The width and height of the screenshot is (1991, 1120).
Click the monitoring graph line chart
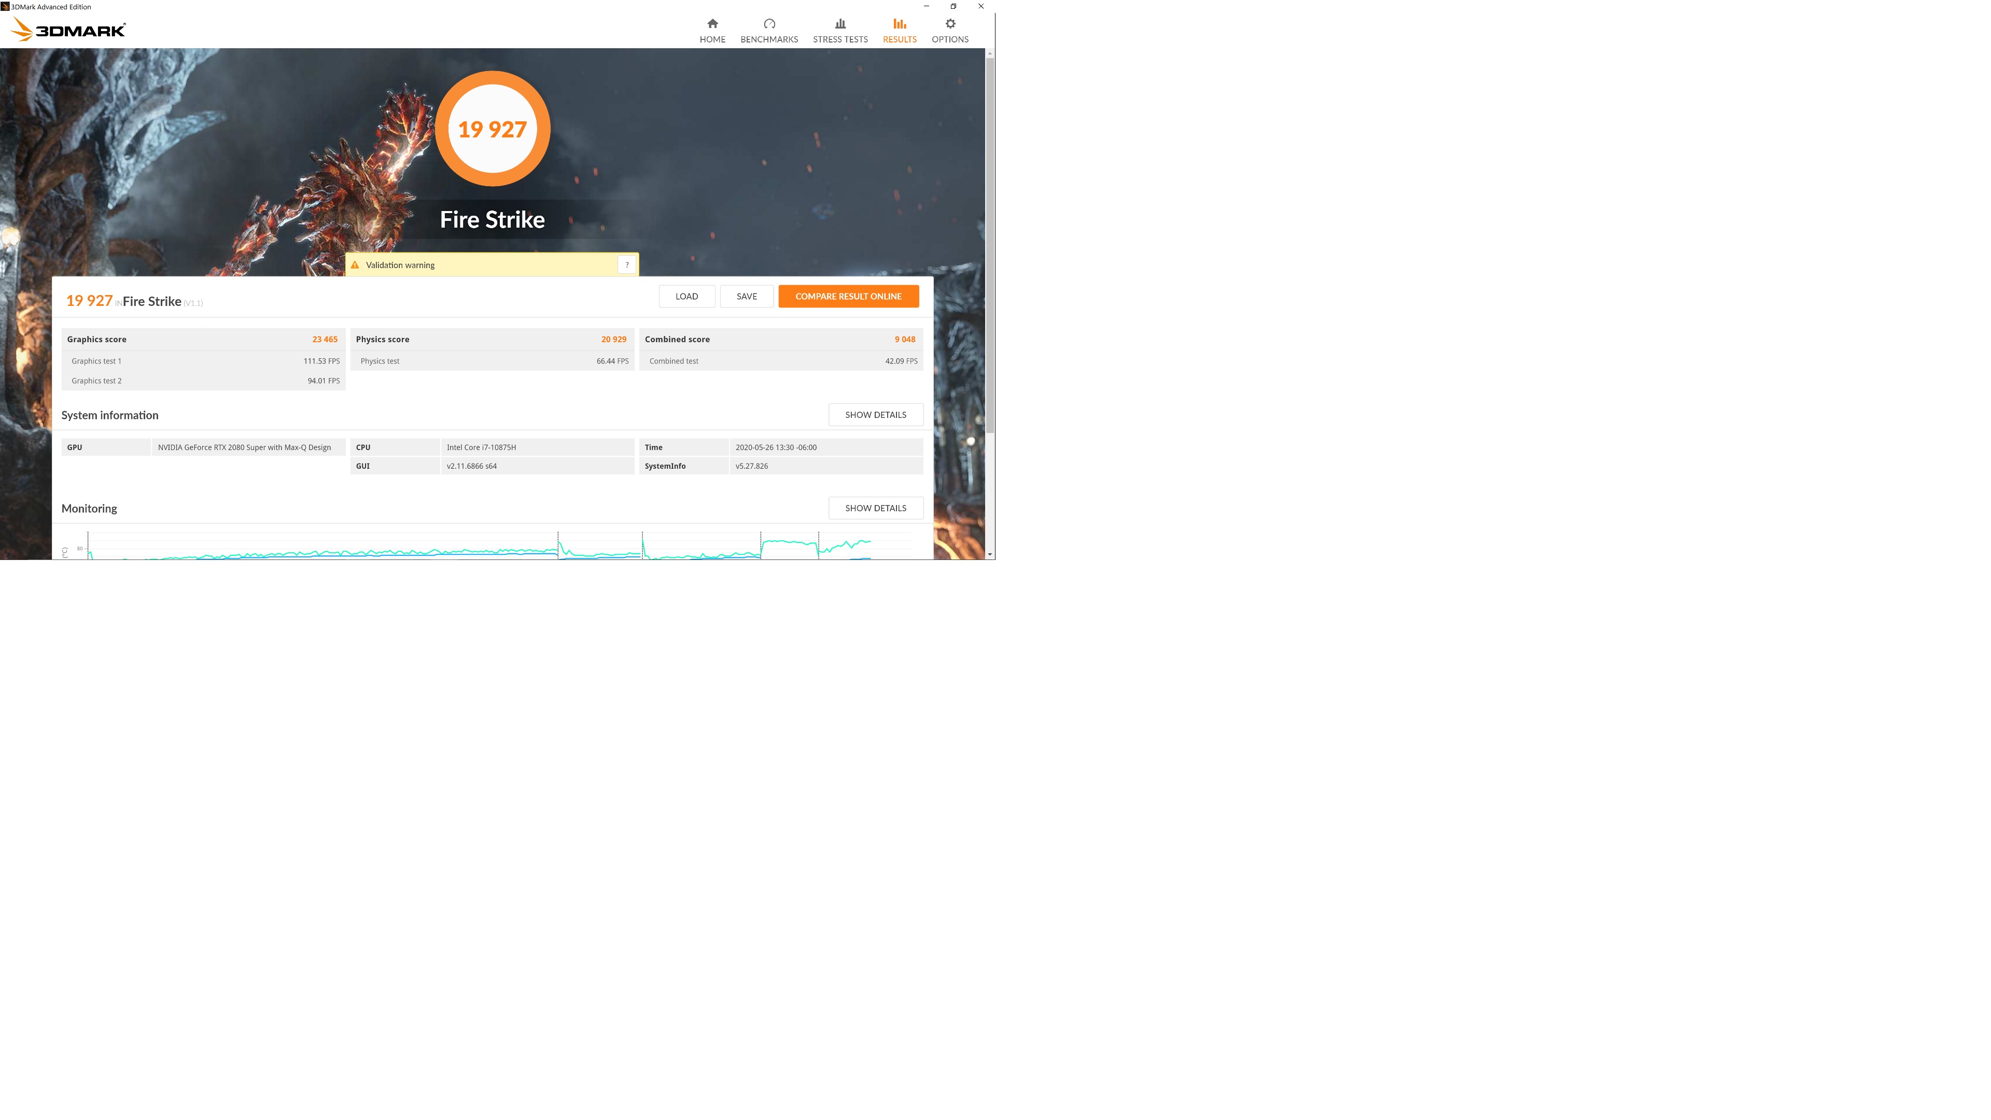click(x=492, y=545)
